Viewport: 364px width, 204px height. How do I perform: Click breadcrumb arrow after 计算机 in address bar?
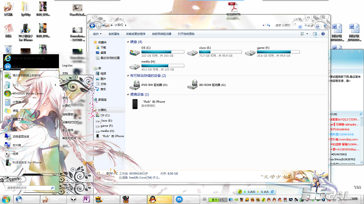tap(126, 25)
